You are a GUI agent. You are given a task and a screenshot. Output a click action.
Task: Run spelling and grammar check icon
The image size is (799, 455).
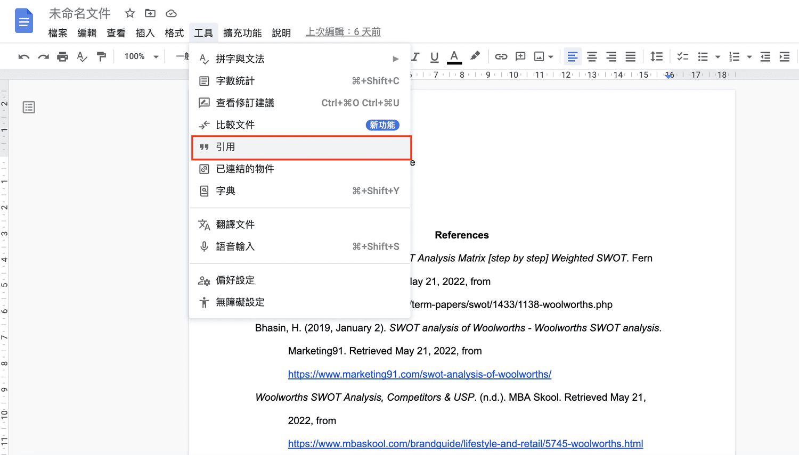pyautogui.click(x=82, y=56)
